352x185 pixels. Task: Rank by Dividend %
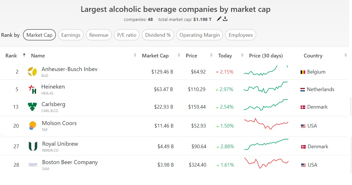click(x=158, y=35)
